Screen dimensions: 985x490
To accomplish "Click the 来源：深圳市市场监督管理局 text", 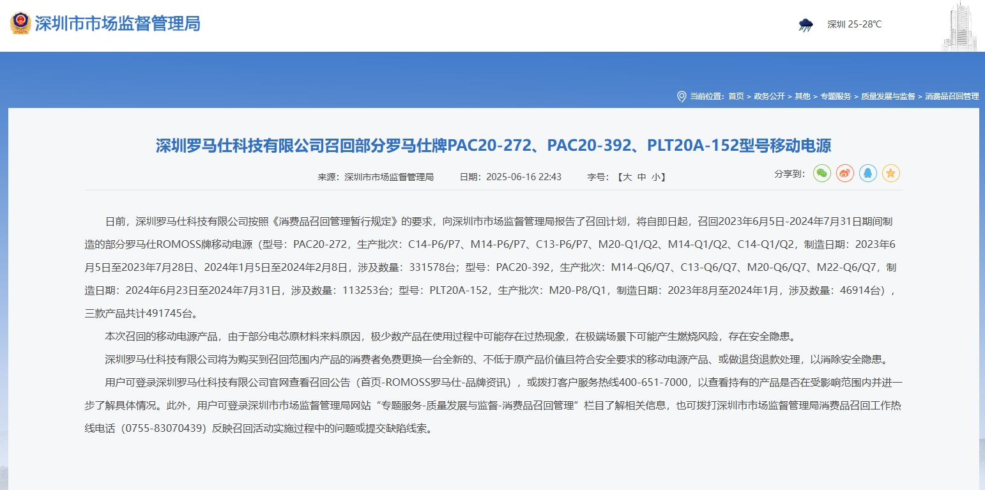I will click(x=376, y=177).
